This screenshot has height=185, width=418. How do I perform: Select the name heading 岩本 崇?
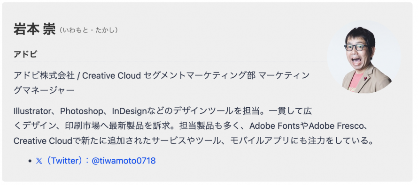tap(35, 29)
